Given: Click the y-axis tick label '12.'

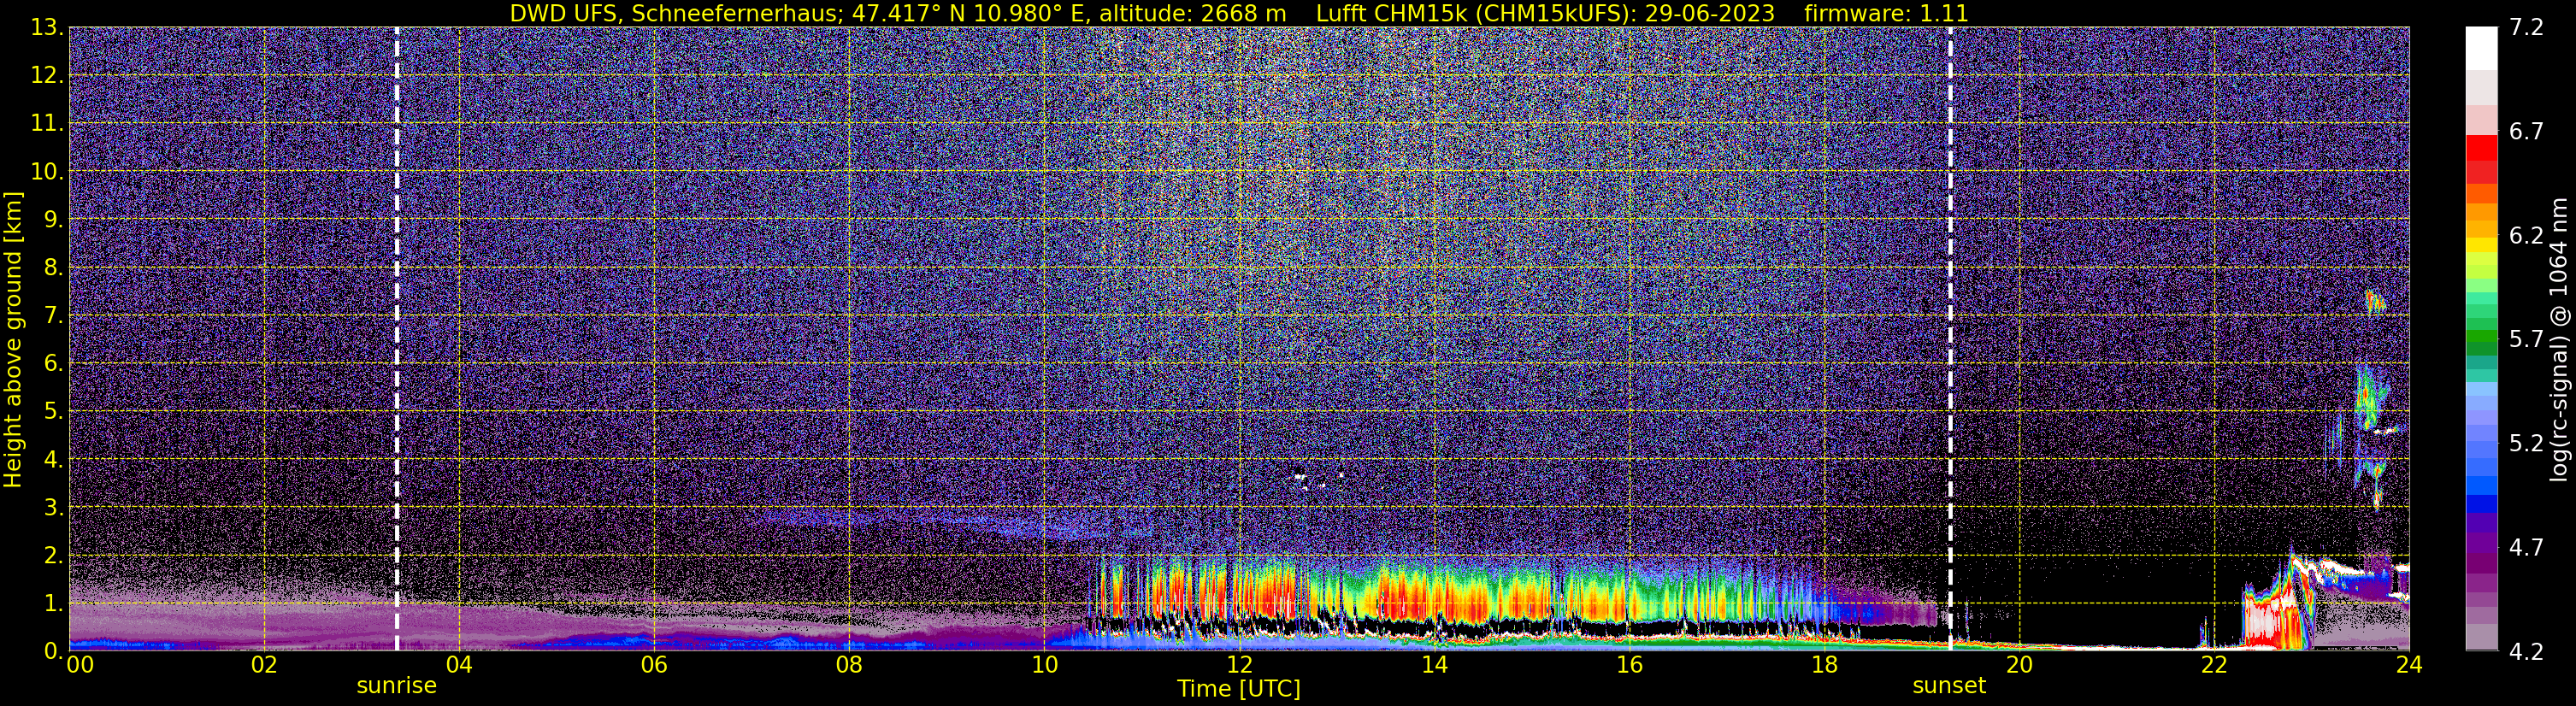Looking at the screenshot, I should tap(47, 76).
